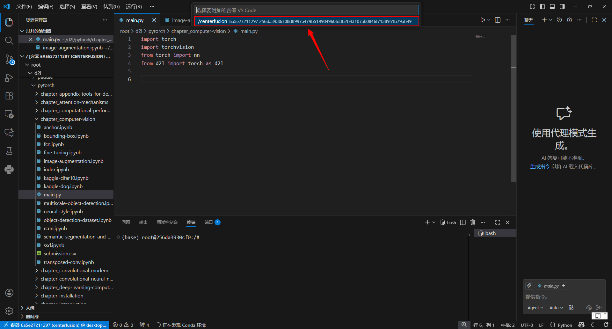Viewport: 612px width, 329px height.
Task: Close the main.py editor tab
Action: click(x=154, y=20)
